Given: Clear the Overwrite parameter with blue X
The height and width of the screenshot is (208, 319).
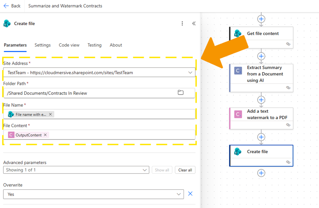Looking at the screenshot, I should tap(190, 193).
